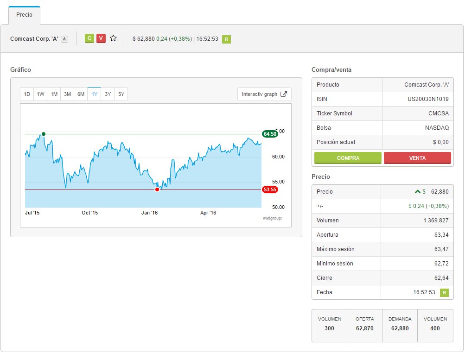The height and width of the screenshot is (353, 465).
Task: Click the NASDAQ exchange value
Action: (x=437, y=128)
